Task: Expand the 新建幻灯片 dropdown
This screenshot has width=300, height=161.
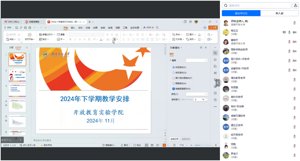Action: 57,35
